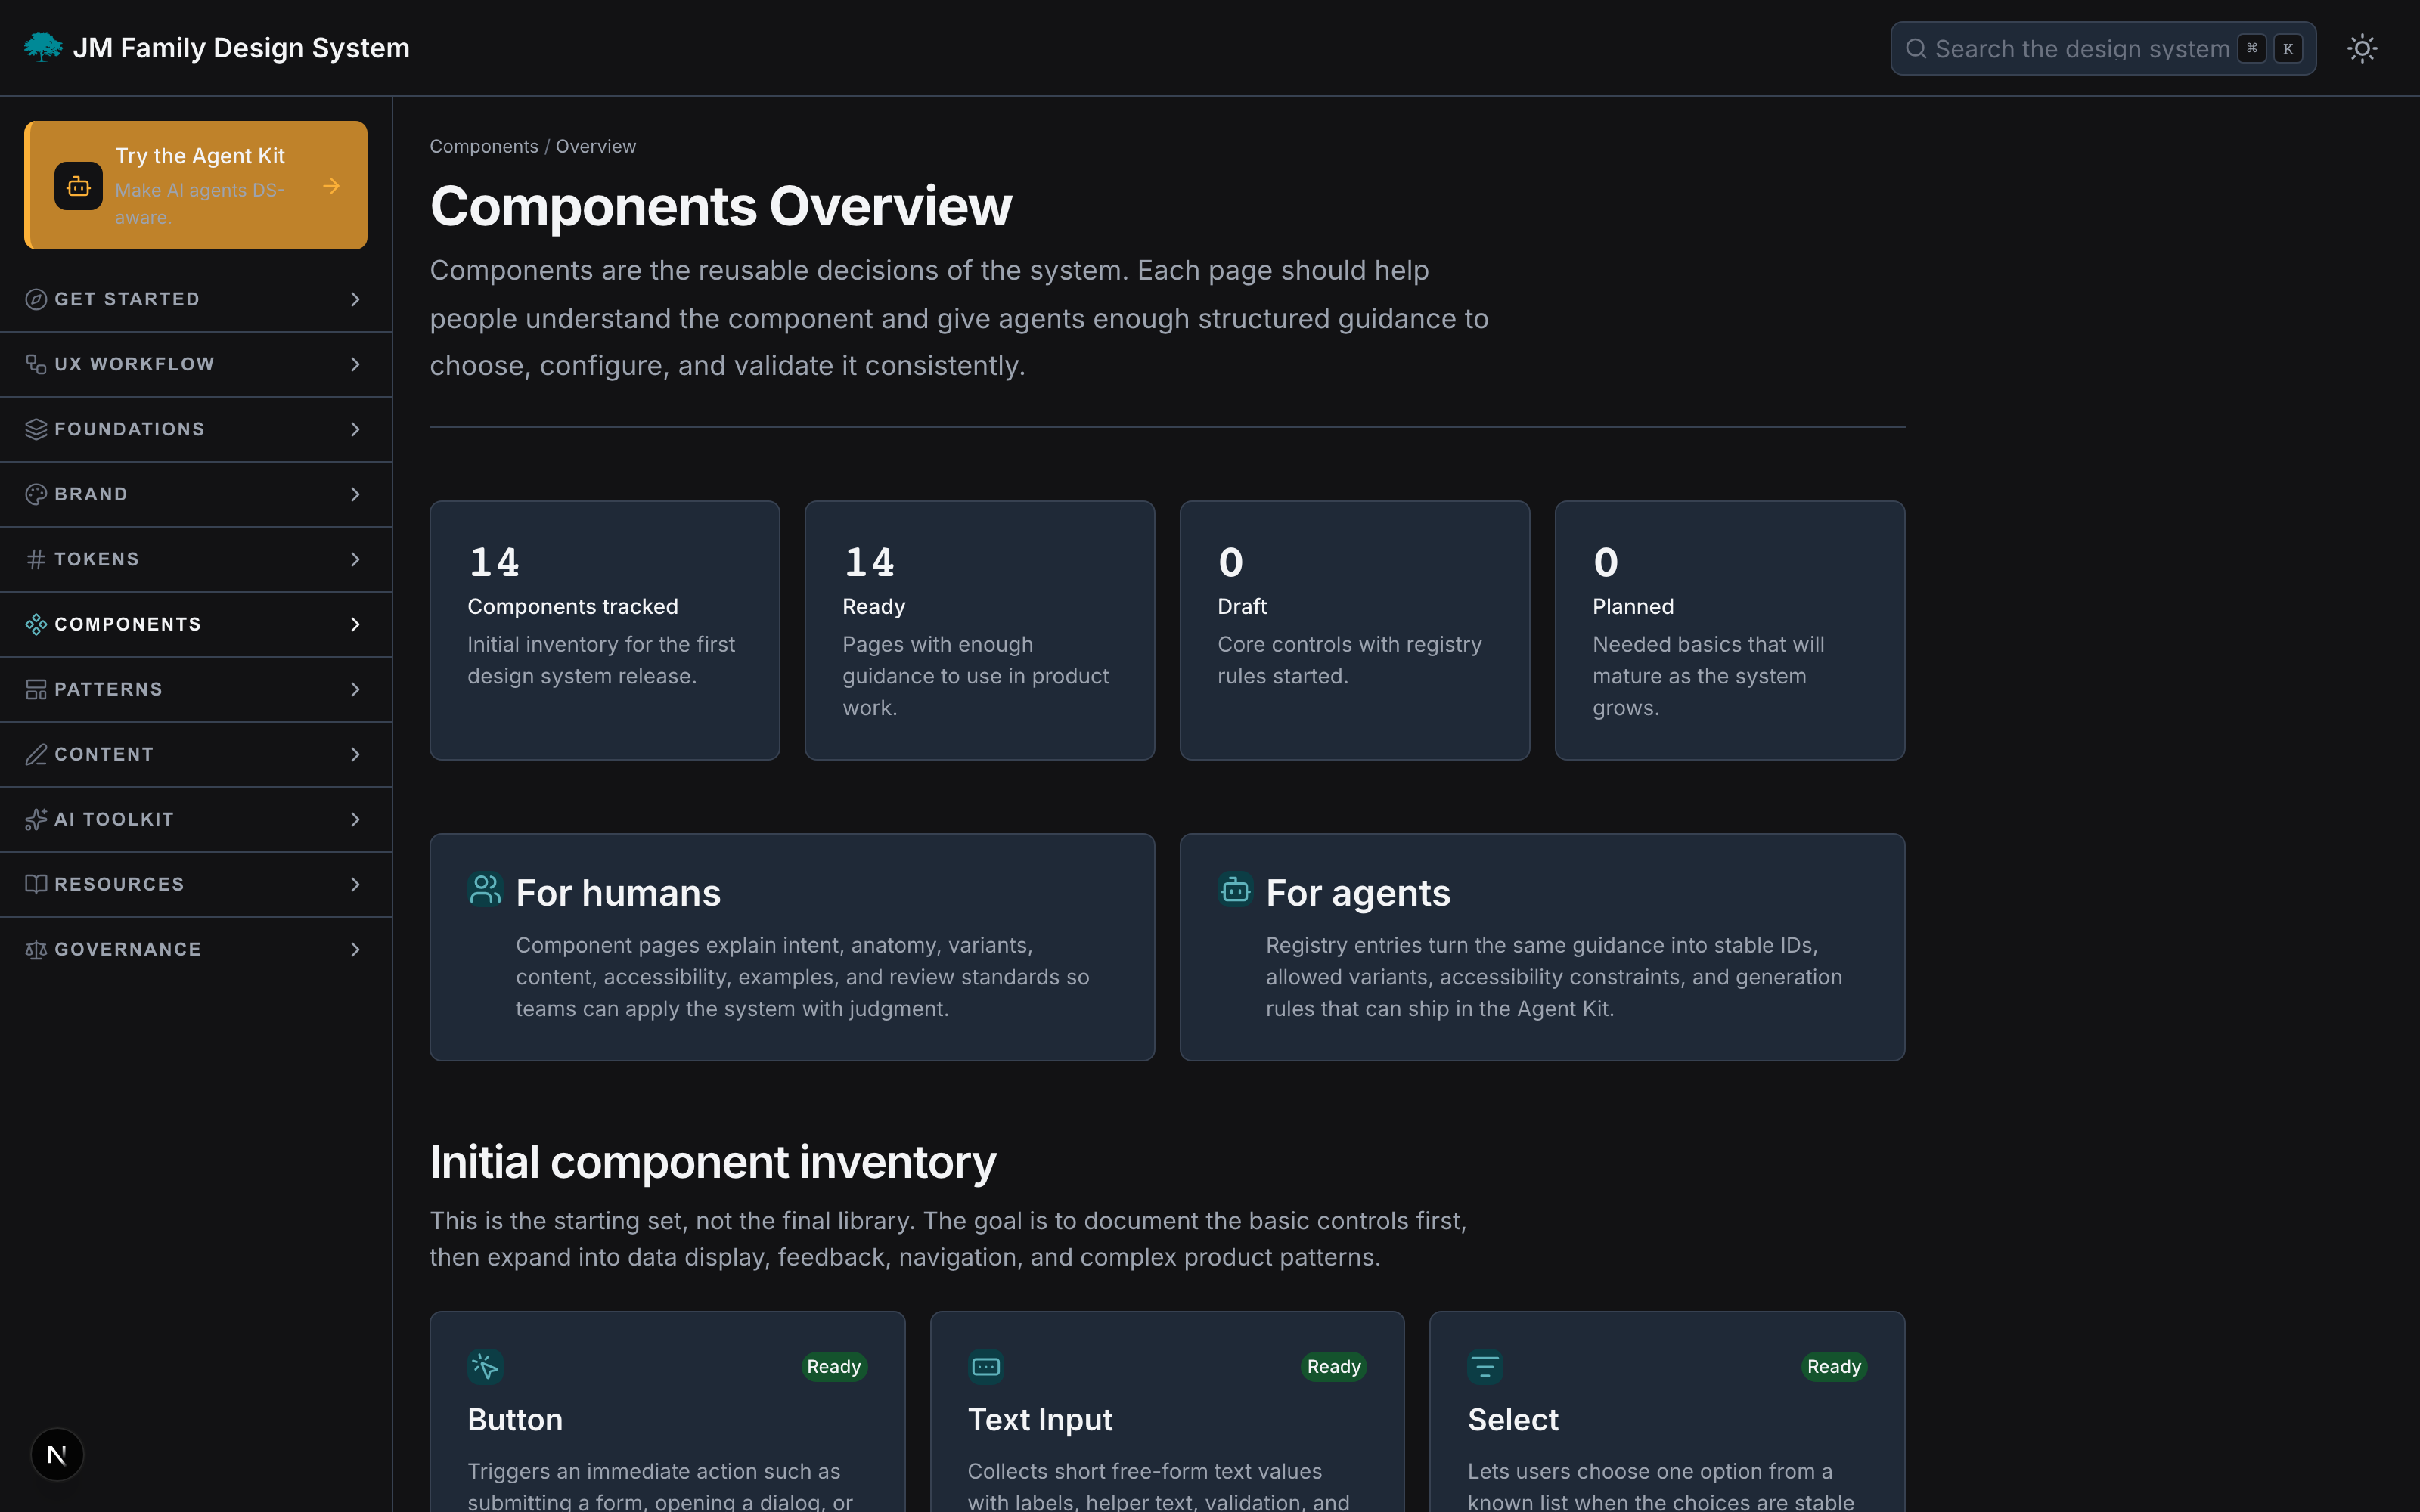Open the FOUNDATIONS menu item
This screenshot has width=2420, height=1512.
(196, 429)
